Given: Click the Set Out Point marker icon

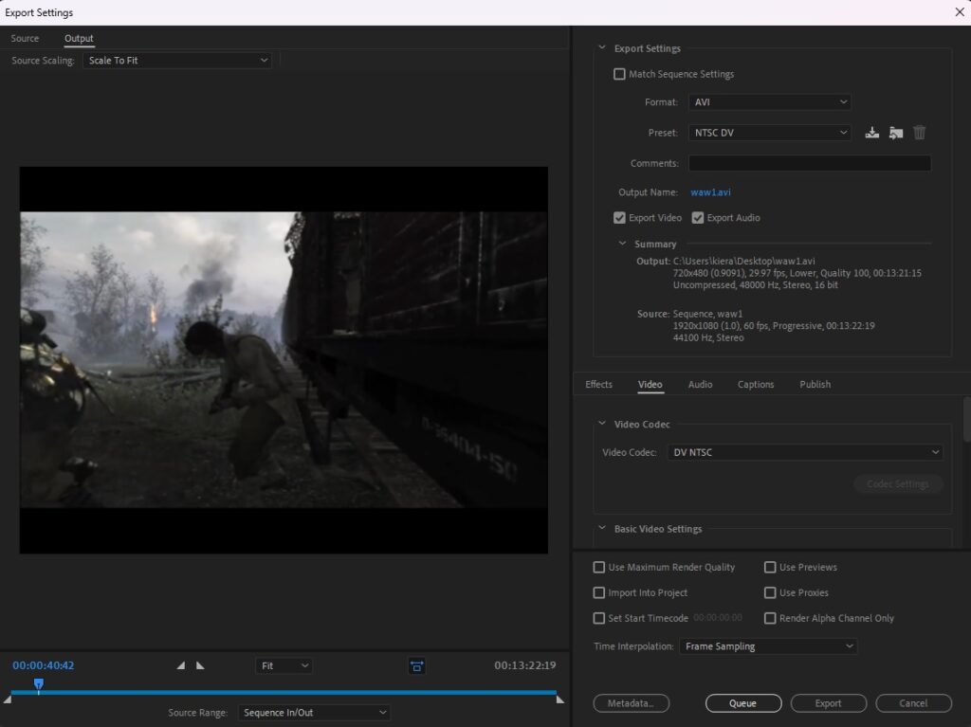Looking at the screenshot, I should 200,665.
